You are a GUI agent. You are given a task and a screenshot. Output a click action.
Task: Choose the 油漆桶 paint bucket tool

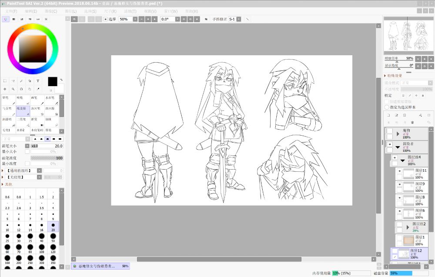tap(8, 121)
